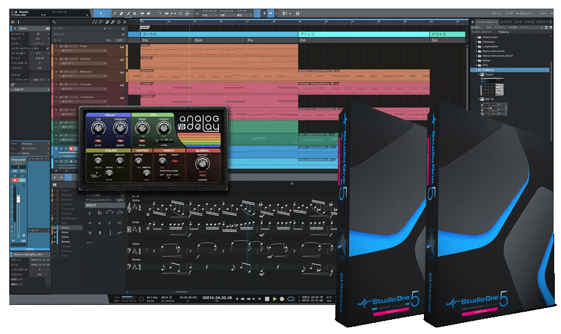The image size is (561, 334).
Task: Toggle 'レイヤーはイベントに従う' checkbox in inspector
Action: click(x=48, y=48)
